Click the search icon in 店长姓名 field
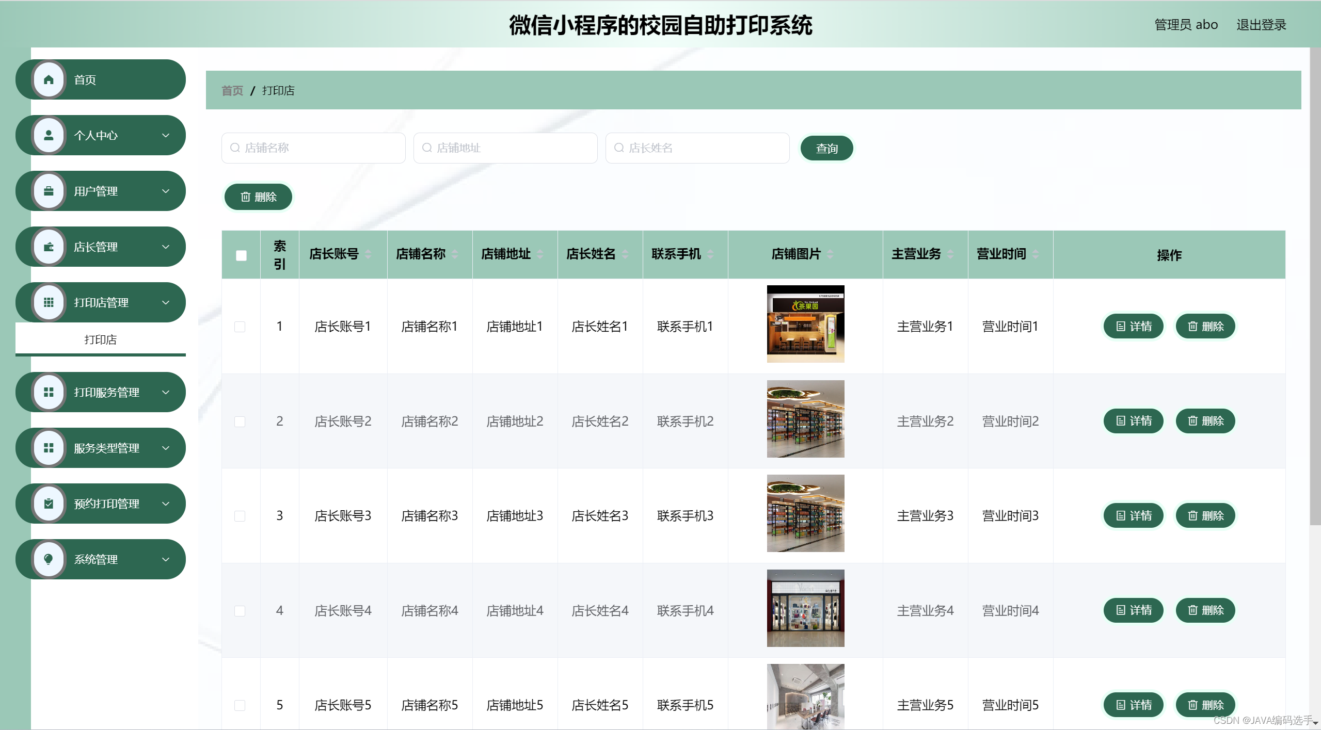This screenshot has height=730, width=1321. pyautogui.click(x=619, y=148)
